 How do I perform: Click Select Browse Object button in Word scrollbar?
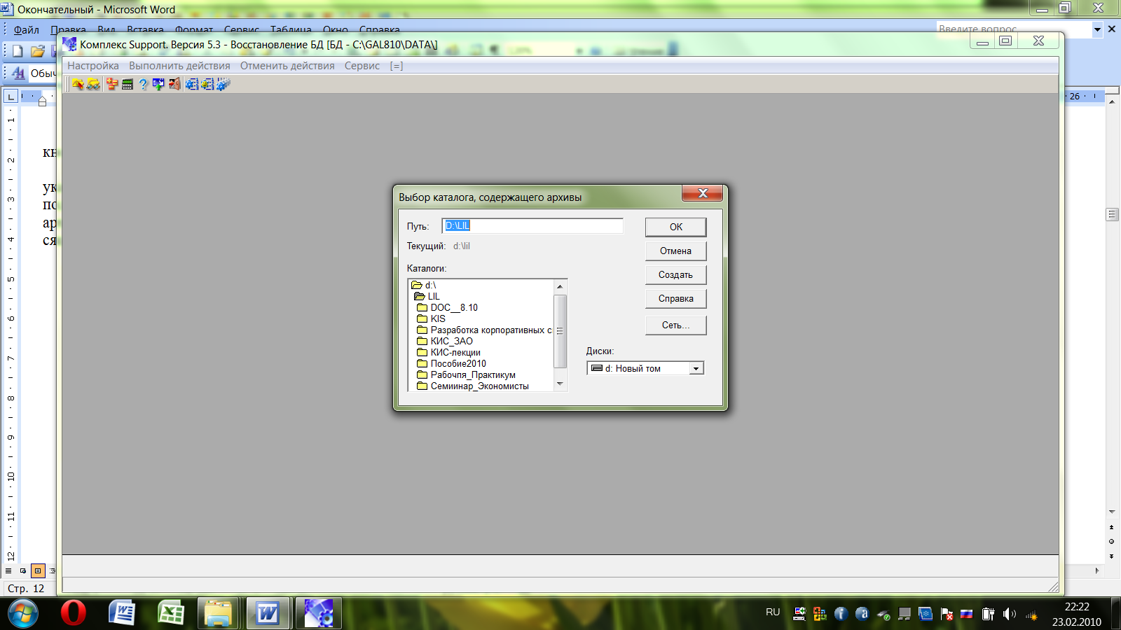1111,542
